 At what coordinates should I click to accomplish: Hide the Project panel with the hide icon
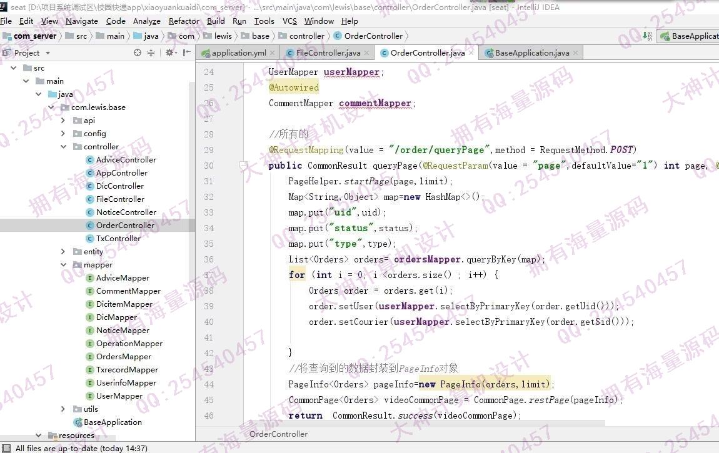point(187,52)
